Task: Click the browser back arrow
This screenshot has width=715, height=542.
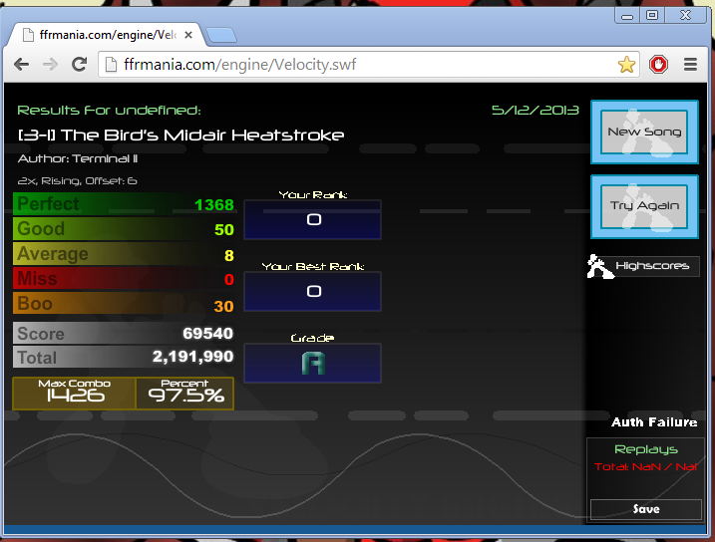Action: [21, 64]
